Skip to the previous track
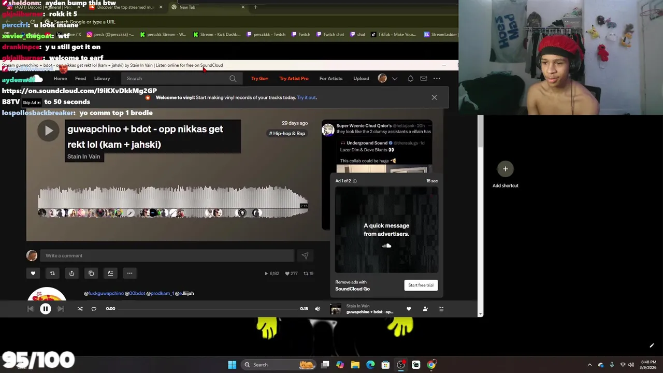 pyautogui.click(x=30, y=309)
